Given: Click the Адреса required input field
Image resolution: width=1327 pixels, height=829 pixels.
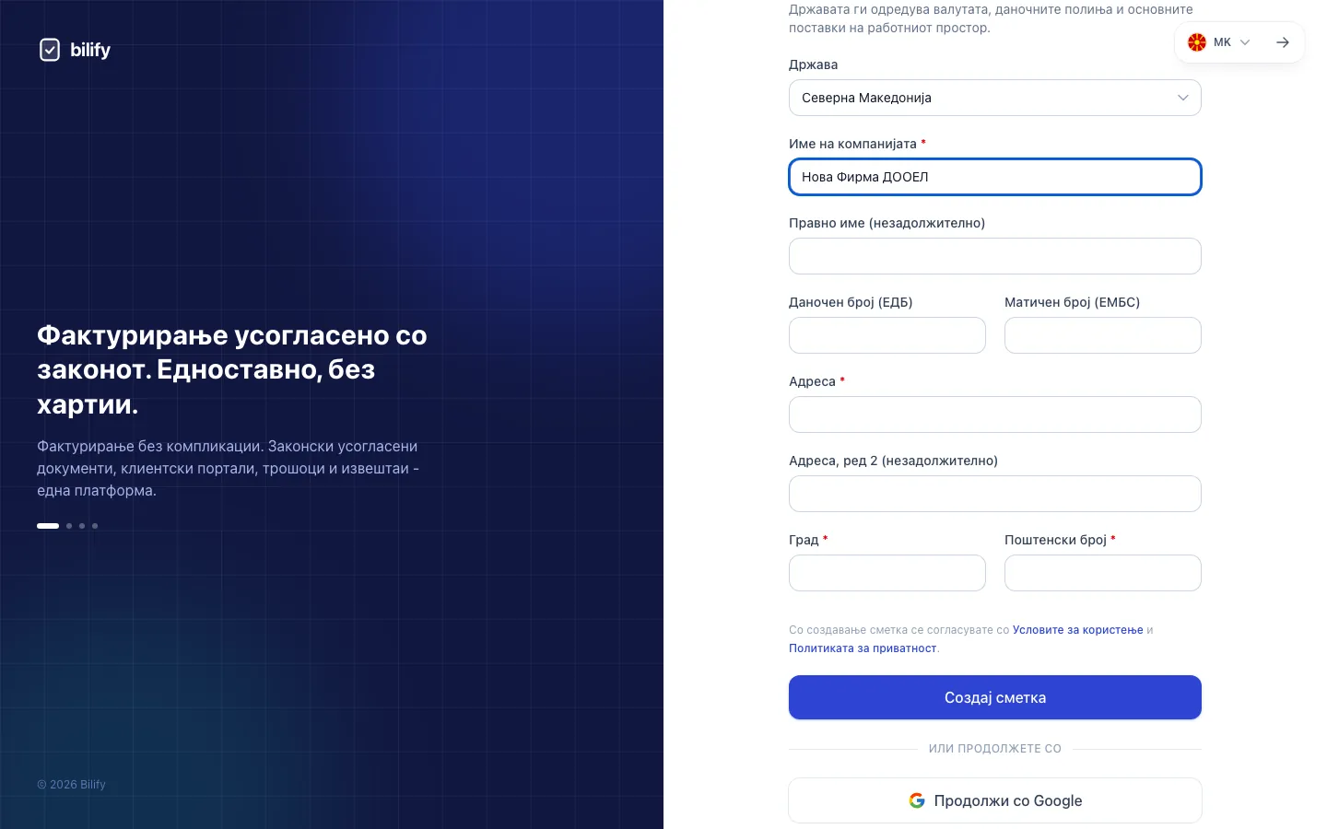Looking at the screenshot, I should (x=995, y=414).
